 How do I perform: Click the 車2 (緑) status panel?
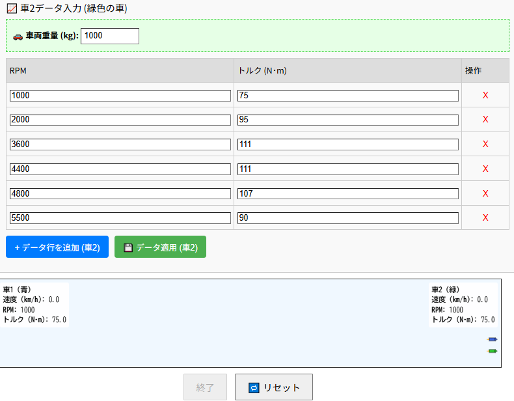pyautogui.click(x=463, y=305)
